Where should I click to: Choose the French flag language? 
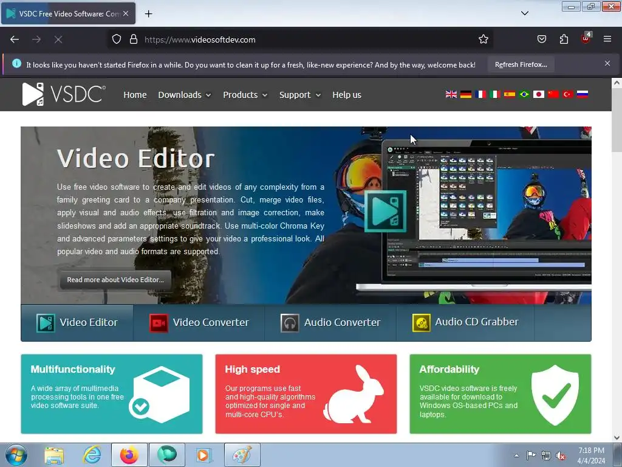[x=480, y=94]
